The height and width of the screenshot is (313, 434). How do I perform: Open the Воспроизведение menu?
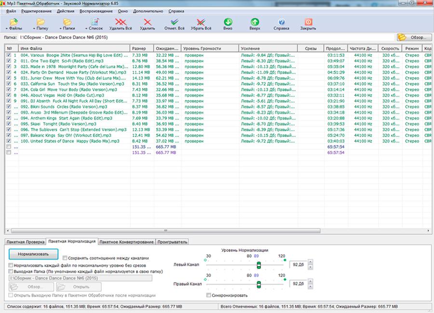96,12
